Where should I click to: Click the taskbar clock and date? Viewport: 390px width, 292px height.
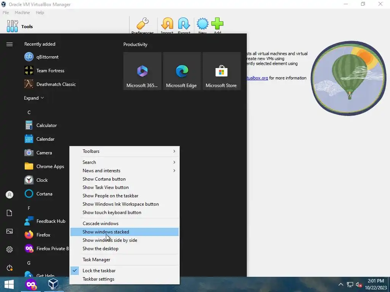point(376,284)
